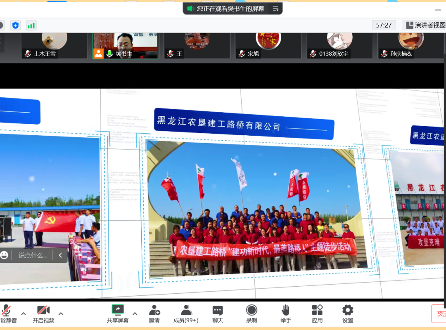Image resolution: width=446 pixels, height=330 pixels.
Task: Click the green mic icon beside 樊书生
Action: pos(109,54)
